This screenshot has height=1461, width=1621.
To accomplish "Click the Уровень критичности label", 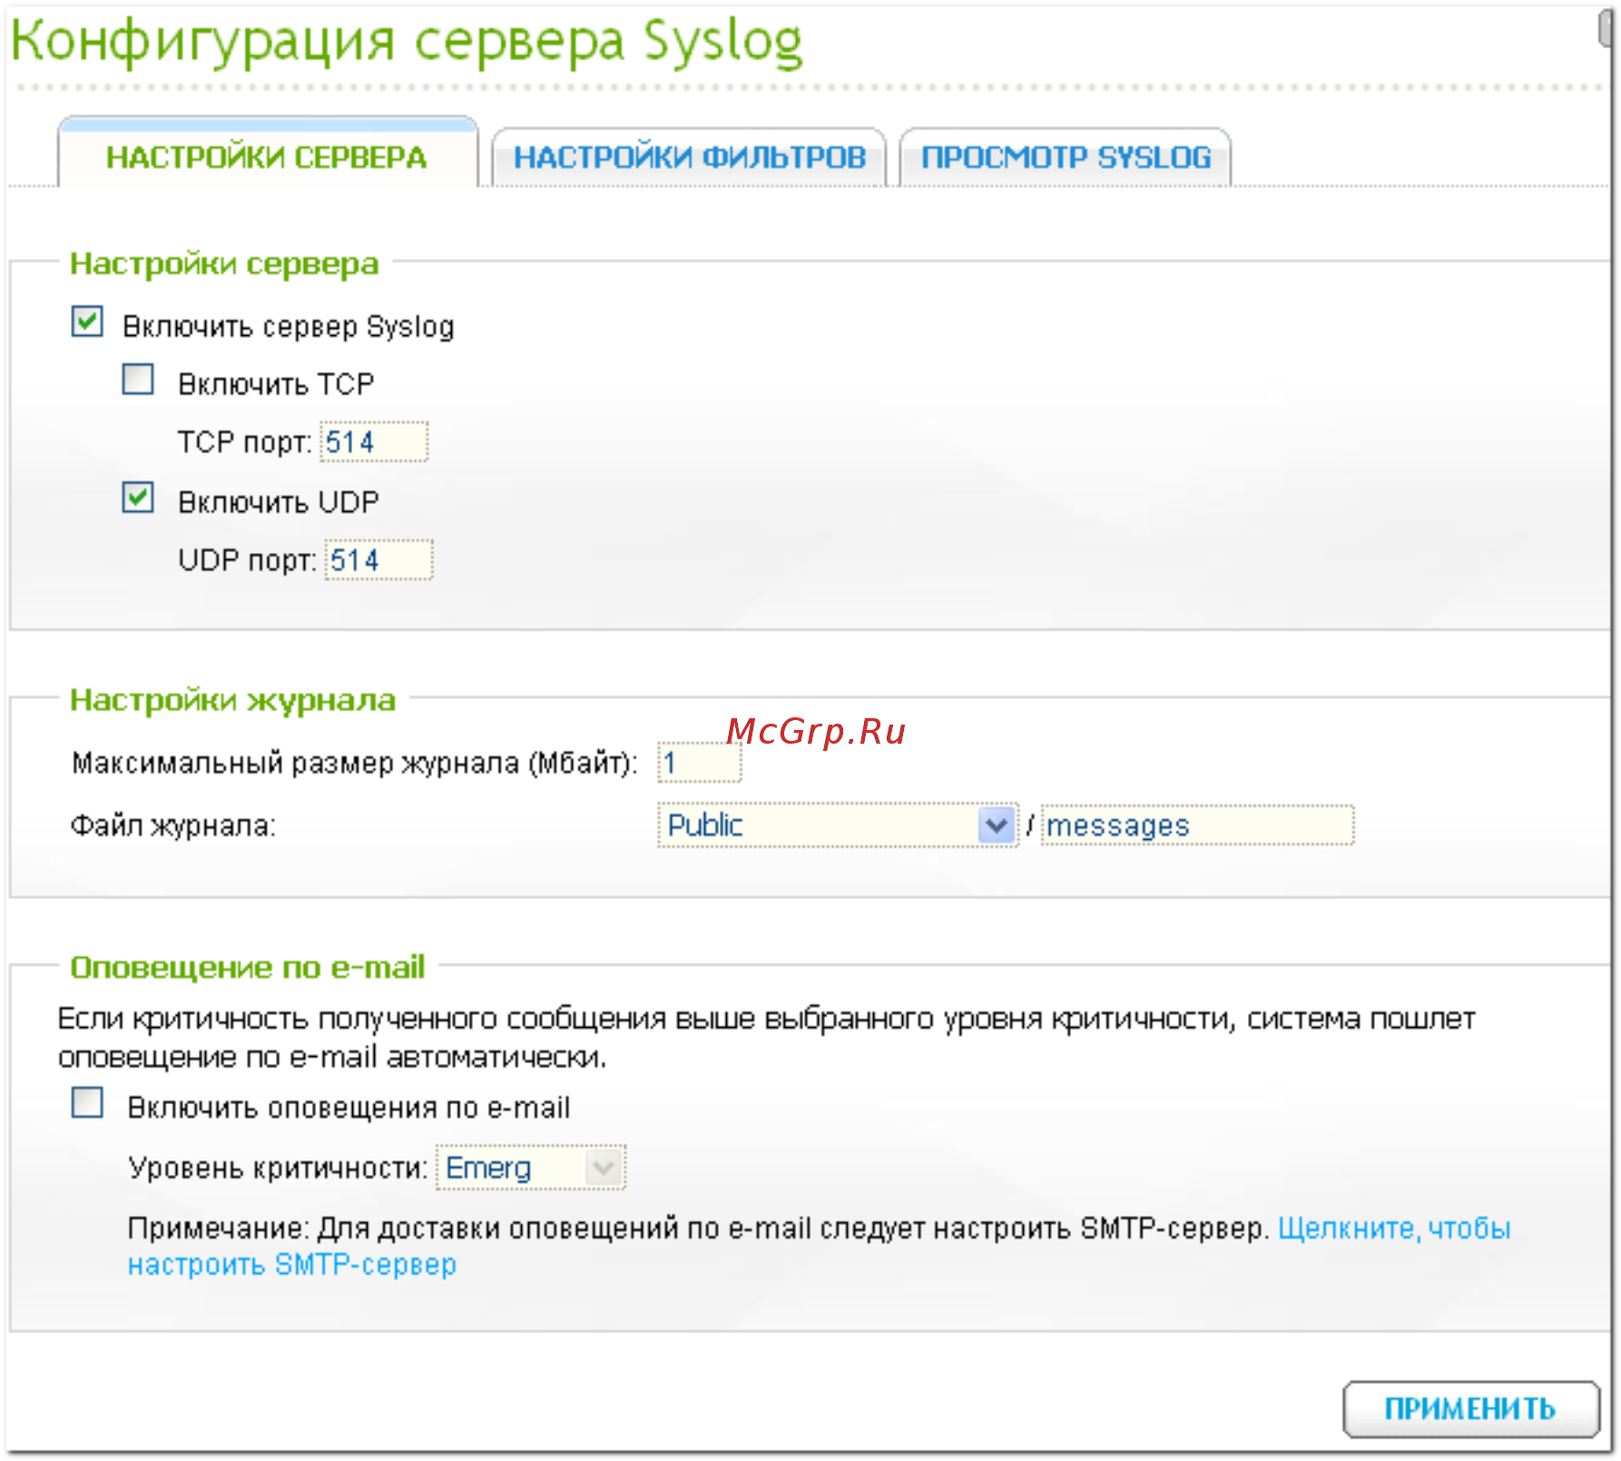I will pos(278,1168).
